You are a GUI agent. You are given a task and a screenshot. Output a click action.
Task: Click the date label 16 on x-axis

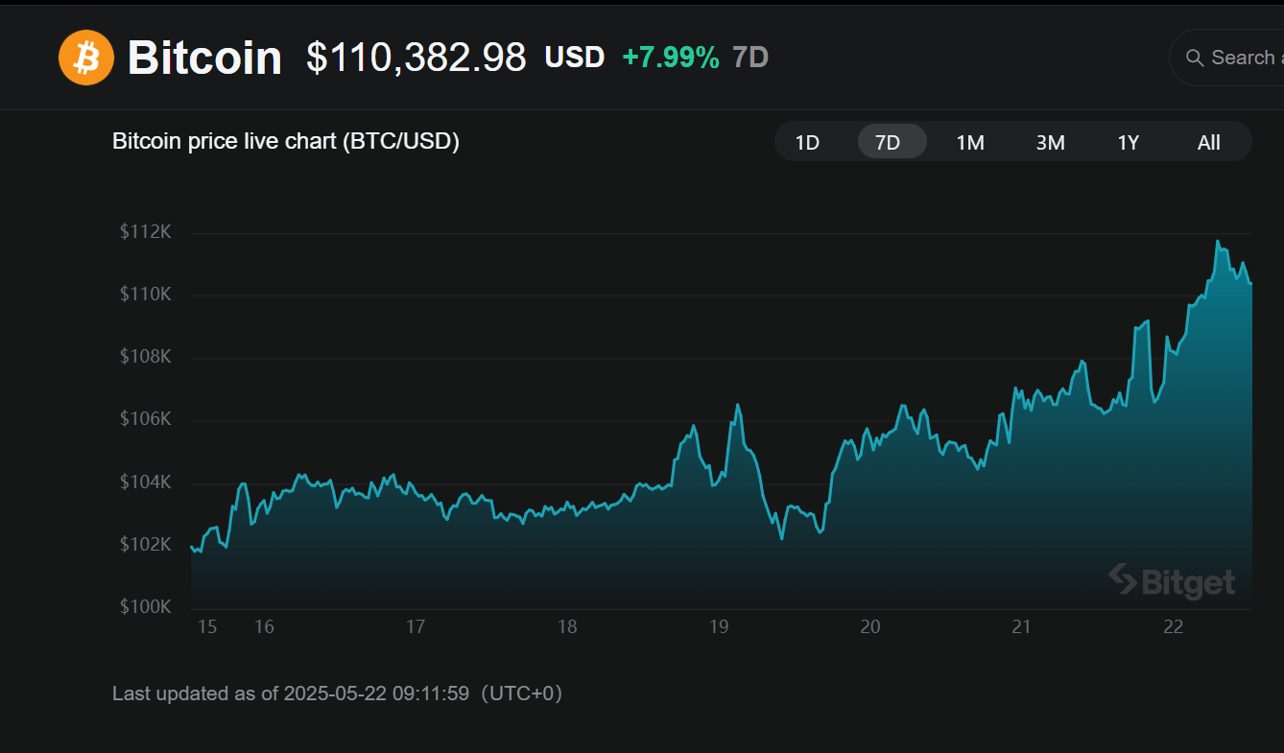point(264,626)
